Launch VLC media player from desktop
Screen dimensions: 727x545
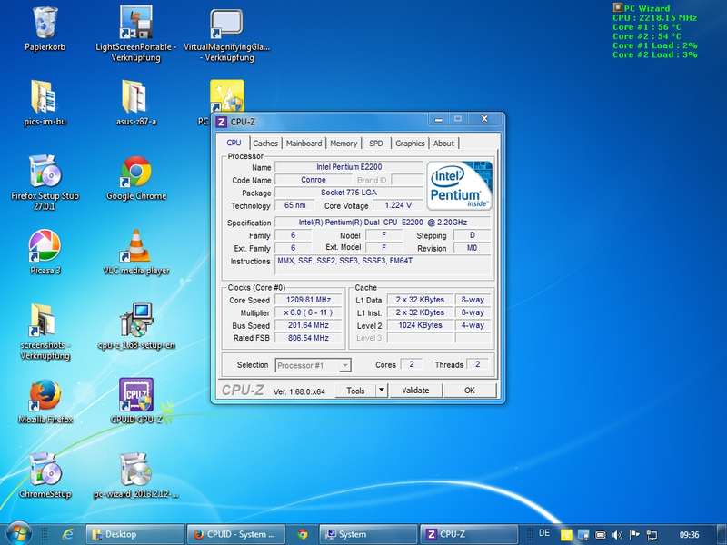point(136,247)
